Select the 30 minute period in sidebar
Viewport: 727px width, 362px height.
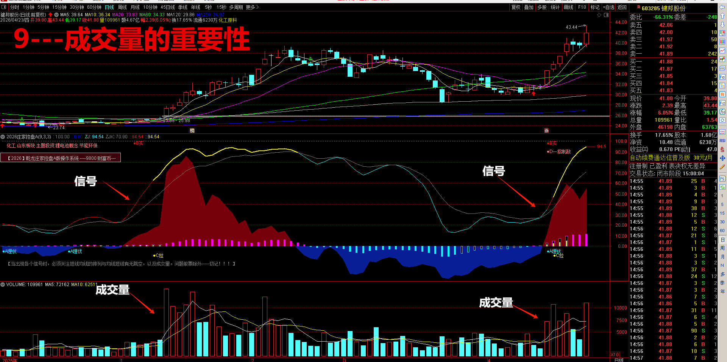coord(722,222)
